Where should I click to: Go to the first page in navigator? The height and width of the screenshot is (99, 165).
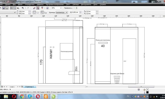[x=4, y=87]
